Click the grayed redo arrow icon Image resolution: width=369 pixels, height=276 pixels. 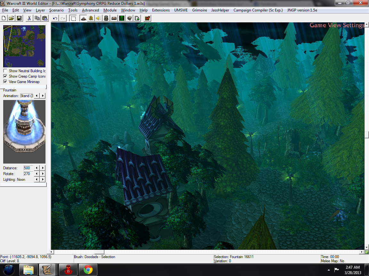pyautogui.click(x=63, y=18)
